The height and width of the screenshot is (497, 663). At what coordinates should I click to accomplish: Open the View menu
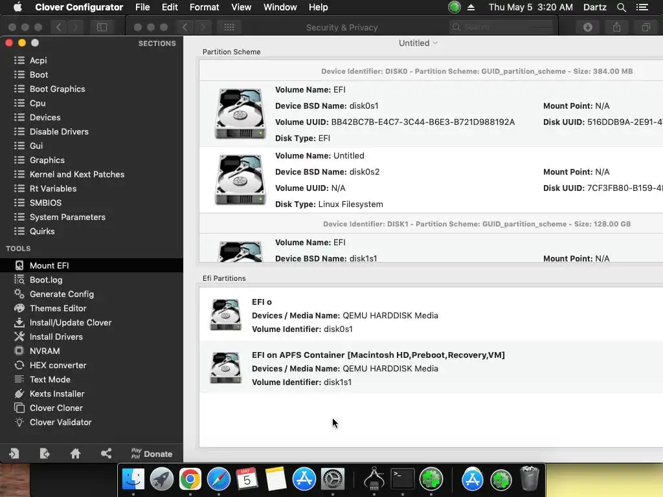tap(241, 7)
